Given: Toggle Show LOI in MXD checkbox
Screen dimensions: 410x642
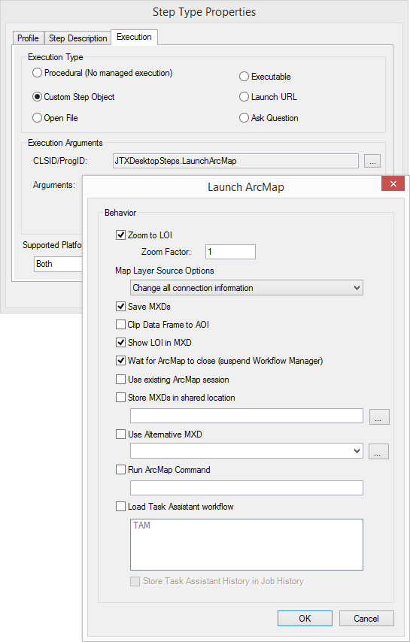Looking at the screenshot, I should tap(120, 342).
